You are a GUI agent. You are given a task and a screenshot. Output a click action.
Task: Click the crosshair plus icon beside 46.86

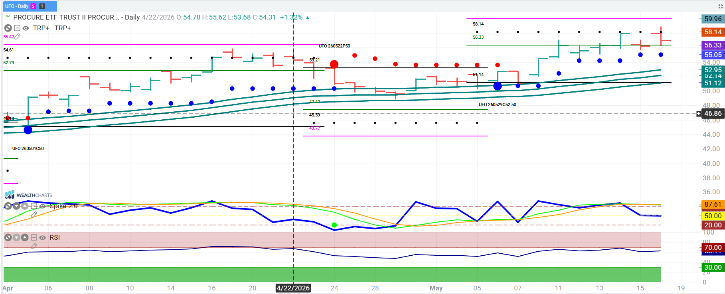(698, 114)
